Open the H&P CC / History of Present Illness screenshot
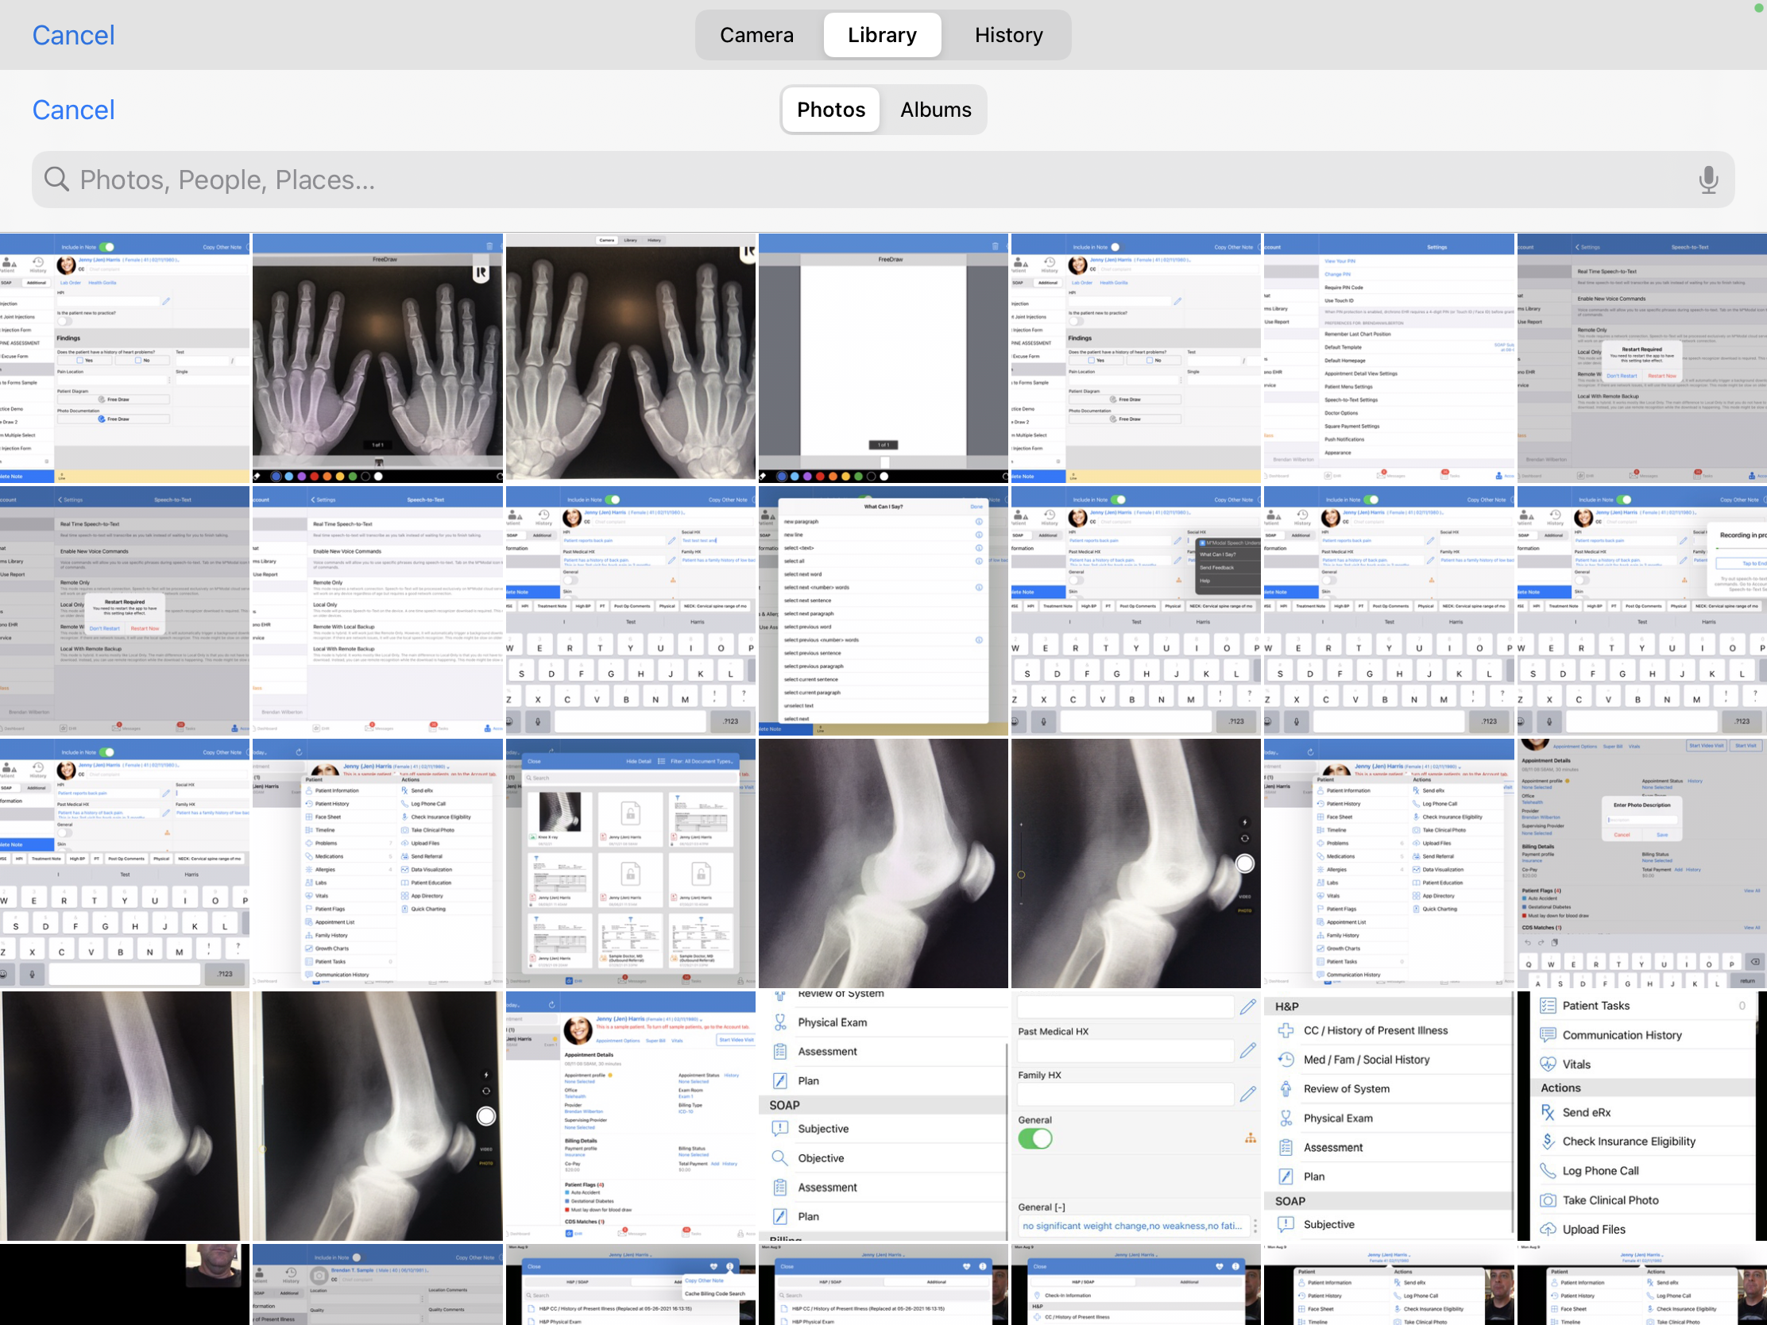 (x=1389, y=1116)
